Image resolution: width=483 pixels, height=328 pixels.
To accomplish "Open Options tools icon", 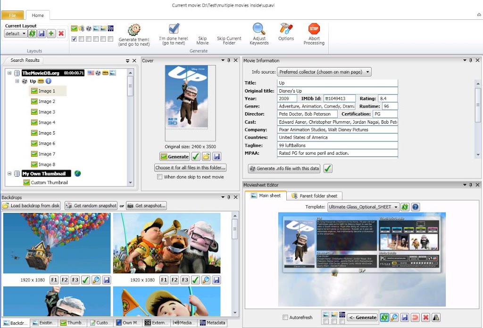I will (x=286, y=29).
